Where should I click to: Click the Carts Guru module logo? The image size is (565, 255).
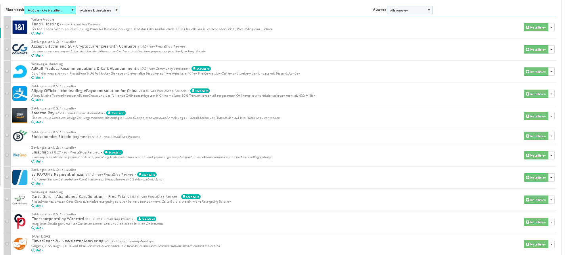[20, 199]
